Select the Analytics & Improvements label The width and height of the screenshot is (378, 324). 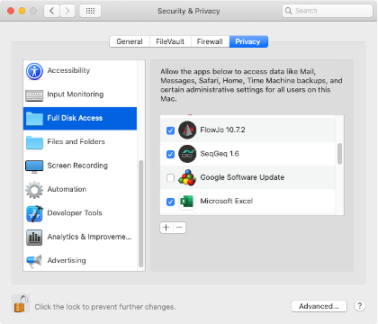89,237
